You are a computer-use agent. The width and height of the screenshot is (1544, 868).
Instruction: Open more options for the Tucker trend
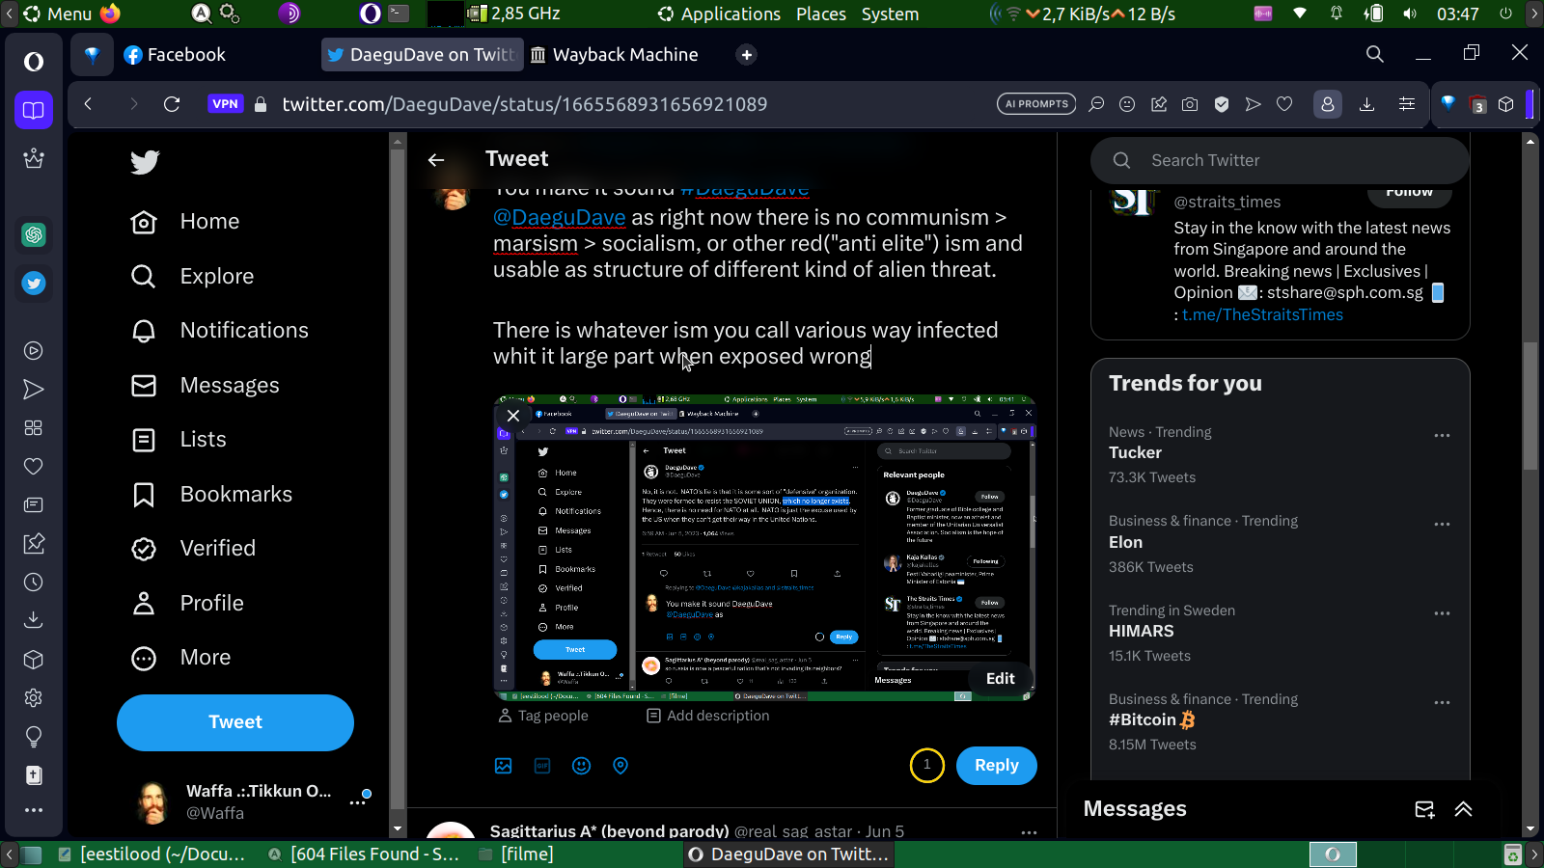click(1442, 436)
